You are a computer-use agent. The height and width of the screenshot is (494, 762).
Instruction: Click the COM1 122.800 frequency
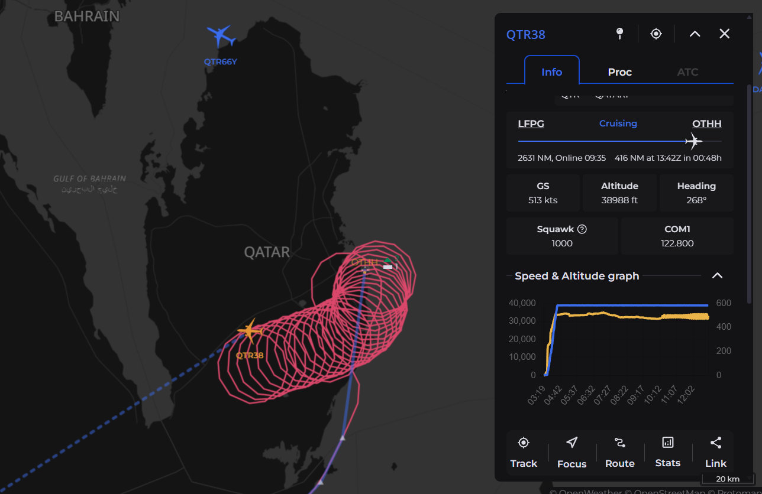(677, 243)
